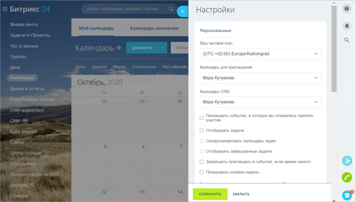Select the Расписание calendar view

(144, 67)
